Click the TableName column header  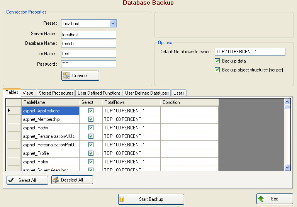50,102
